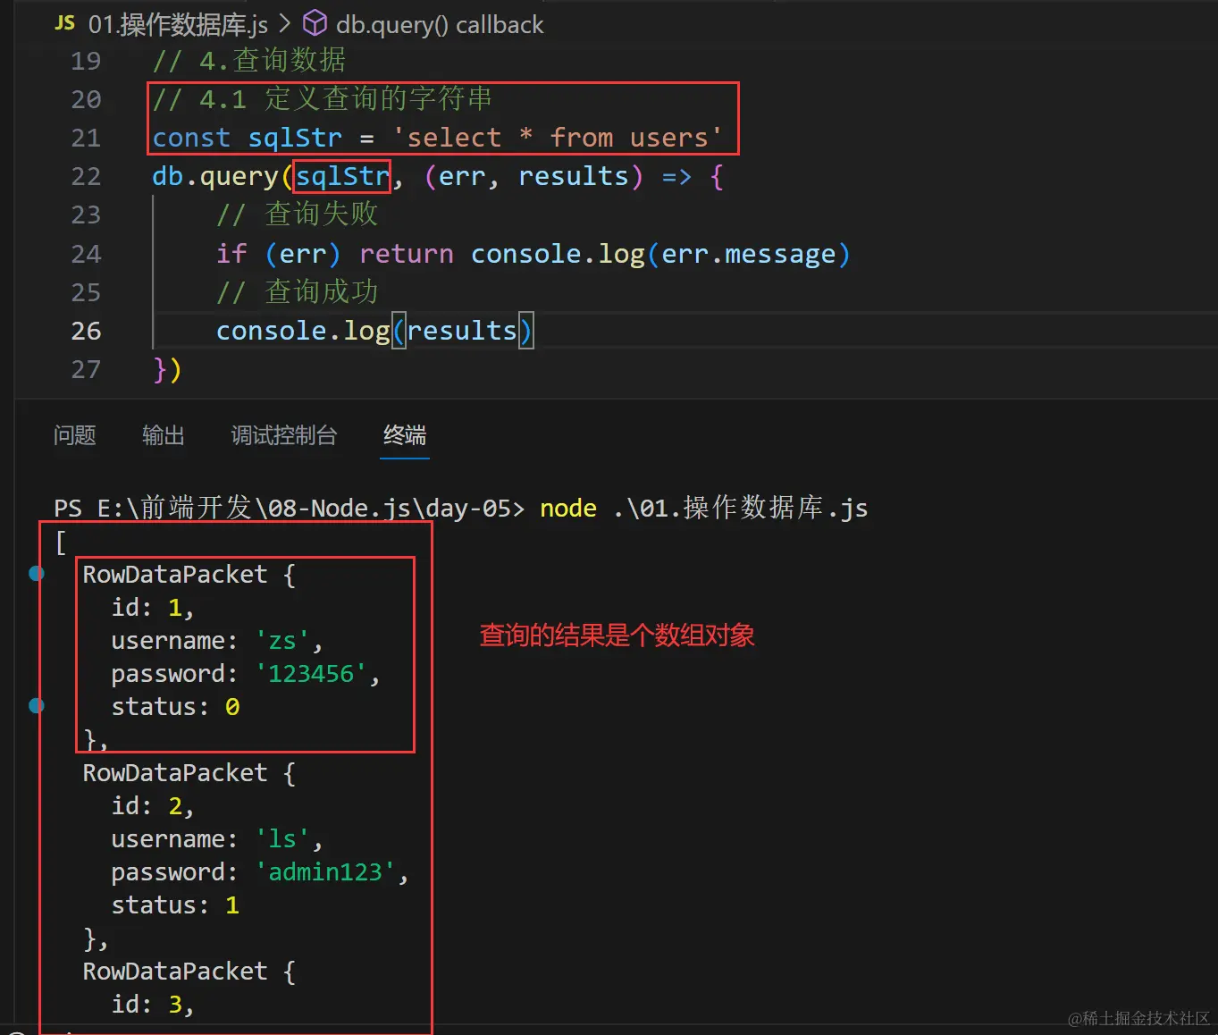Click line number 22 in the gutter
Image resolution: width=1218 pixels, height=1035 pixels.
point(86,176)
